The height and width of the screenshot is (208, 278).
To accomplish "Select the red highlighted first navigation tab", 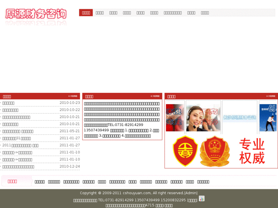I will pos(86,13).
